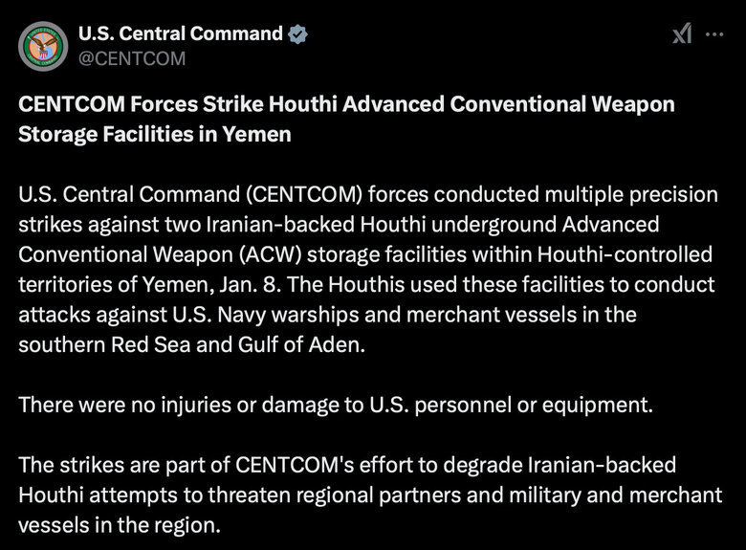Viewport: 746px width, 550px height.
Task: Click the bold headline starting 'CENTCOM Forces Strike'
Action: [346, 119]
